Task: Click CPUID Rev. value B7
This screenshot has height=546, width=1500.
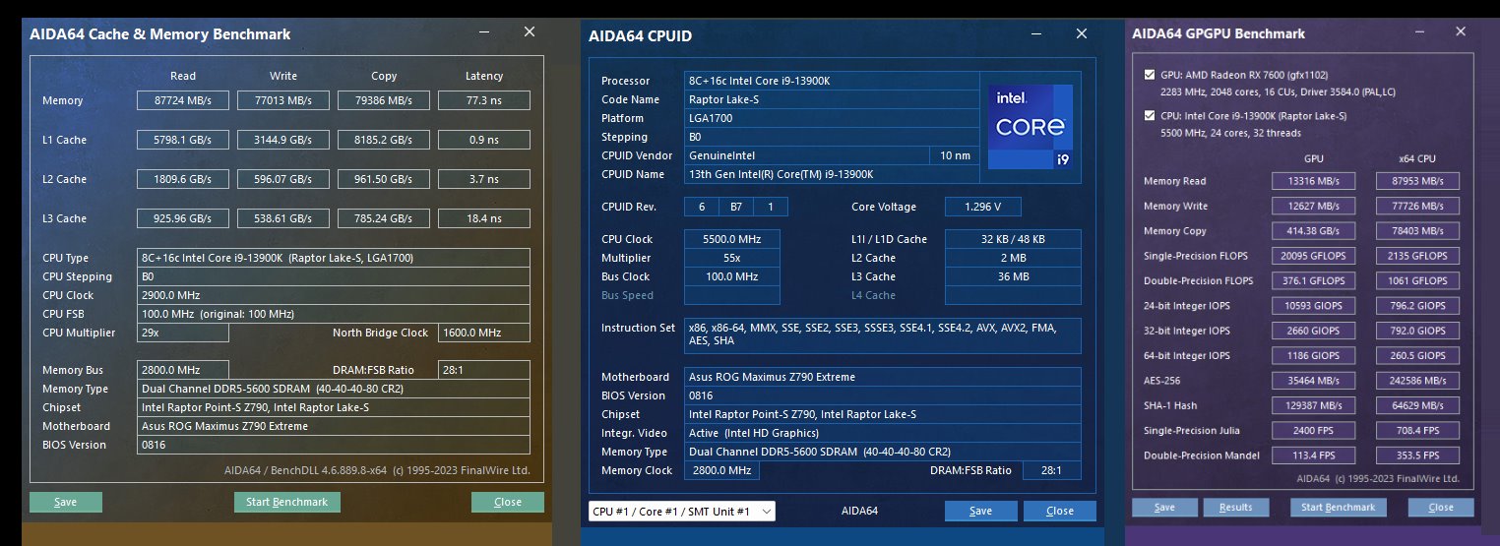Action: (x=736, y=207)
